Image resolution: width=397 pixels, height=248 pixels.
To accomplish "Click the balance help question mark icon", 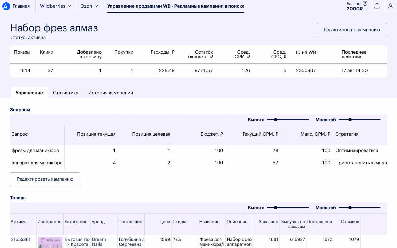I will pyautogui.click(x=365, y=3).
